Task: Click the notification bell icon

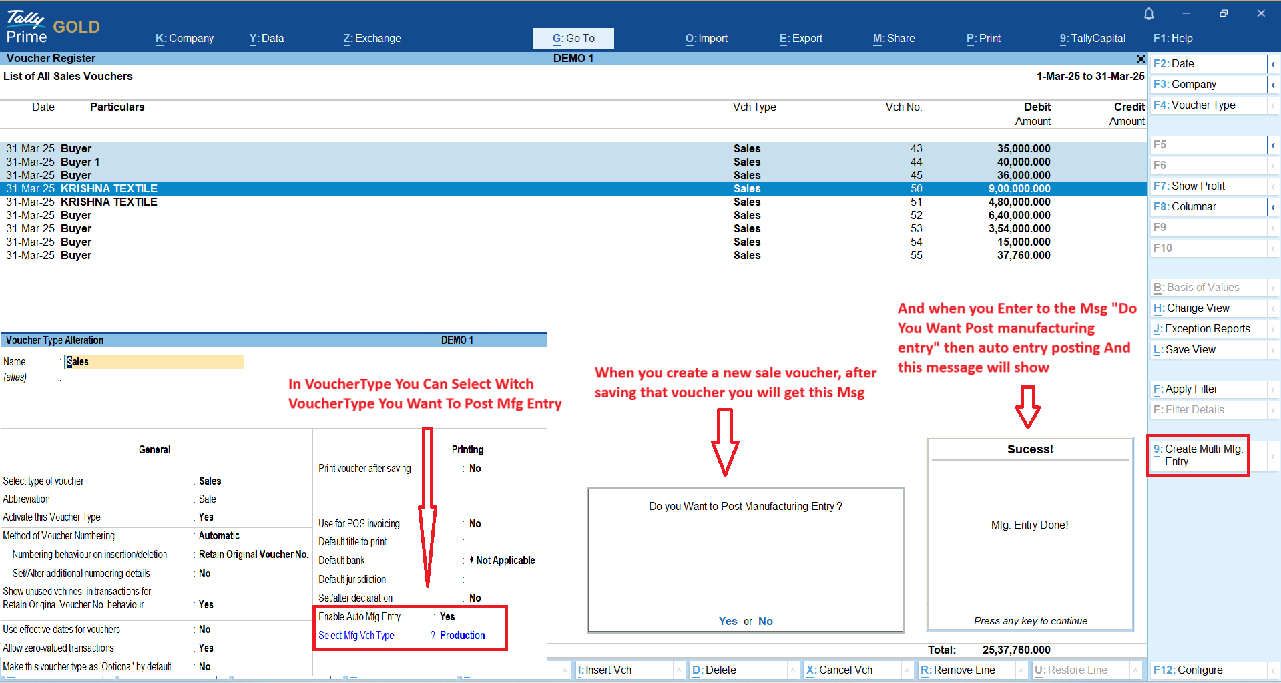Action: pos(1149,14)
